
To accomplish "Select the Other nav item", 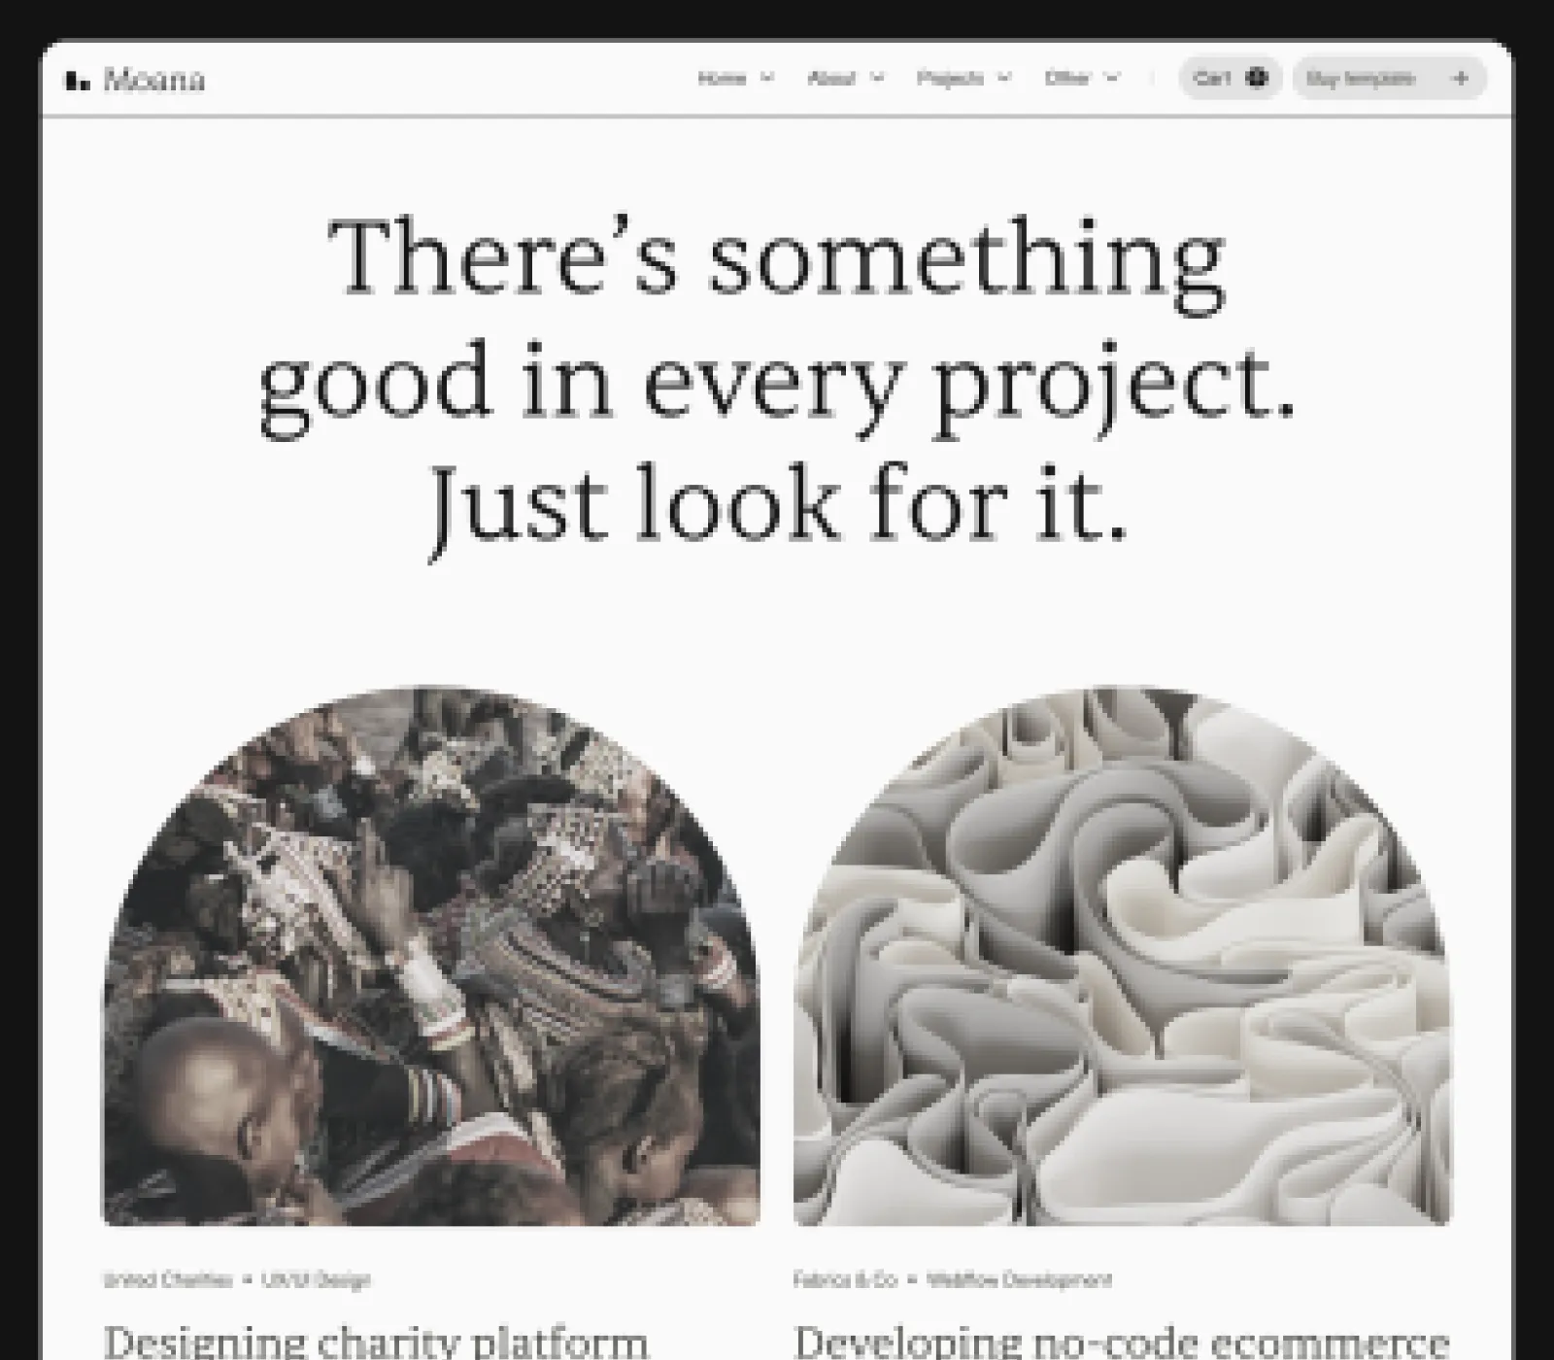I will point(1067,79).
